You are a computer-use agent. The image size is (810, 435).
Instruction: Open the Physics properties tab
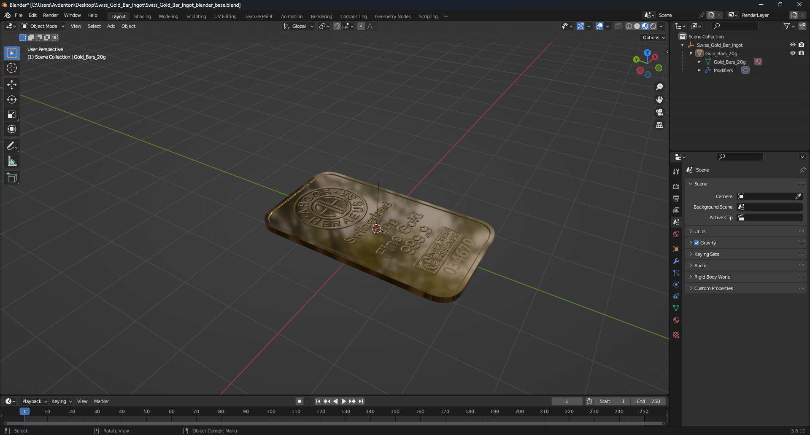[676, 285]
